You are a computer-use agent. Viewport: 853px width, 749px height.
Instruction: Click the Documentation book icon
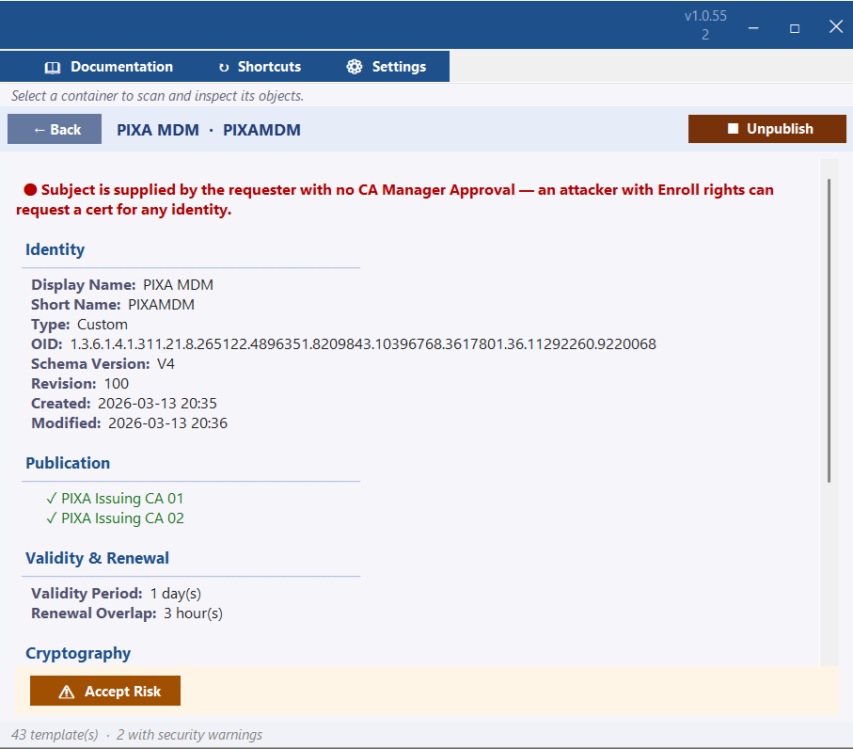tap(53, 67)
